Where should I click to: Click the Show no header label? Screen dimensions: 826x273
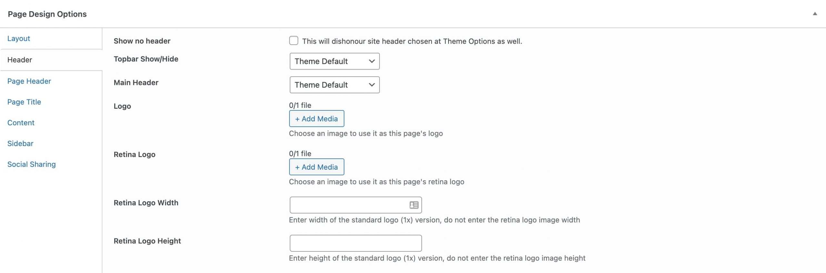pyautogui.click(x=142, y=41)
